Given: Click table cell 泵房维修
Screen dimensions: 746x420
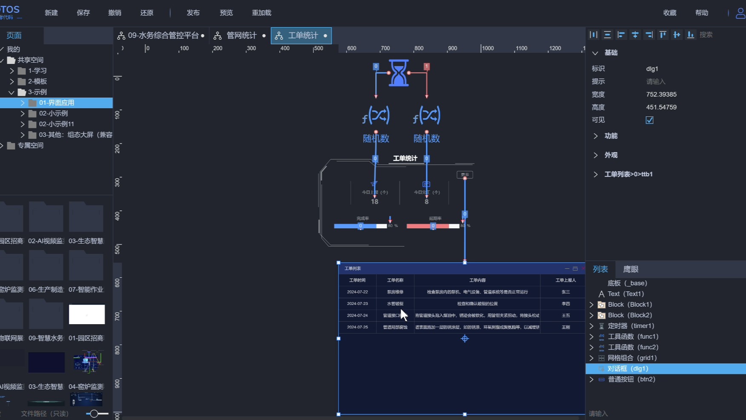Looking at the screenshot, I should pyautogui.click(x=395, y=292).
